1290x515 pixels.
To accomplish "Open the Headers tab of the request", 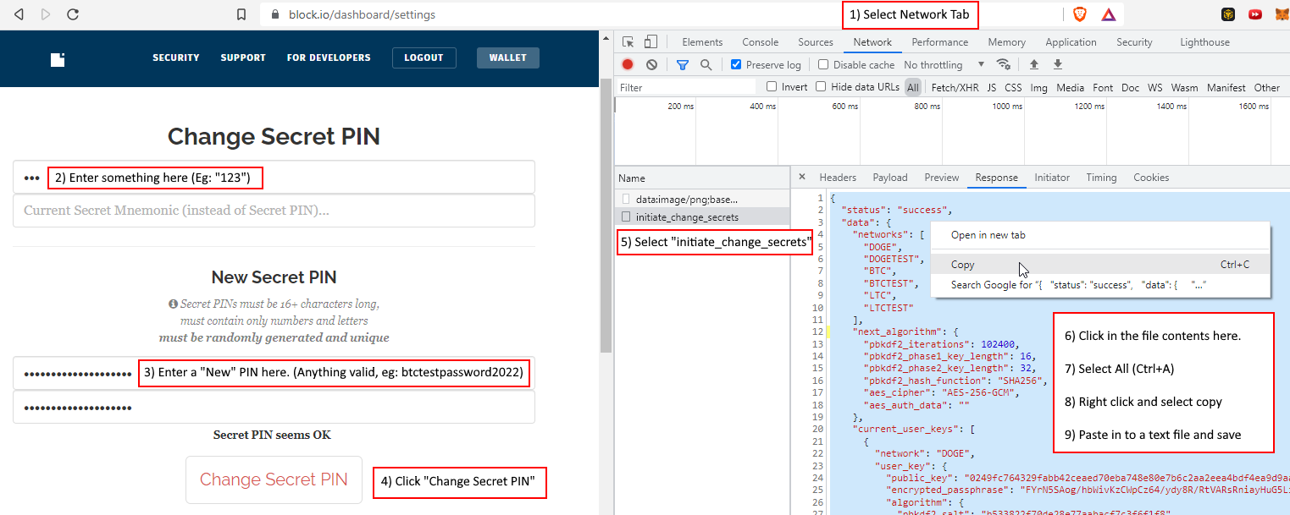I will pyautogui.click(x=837, y=178).
